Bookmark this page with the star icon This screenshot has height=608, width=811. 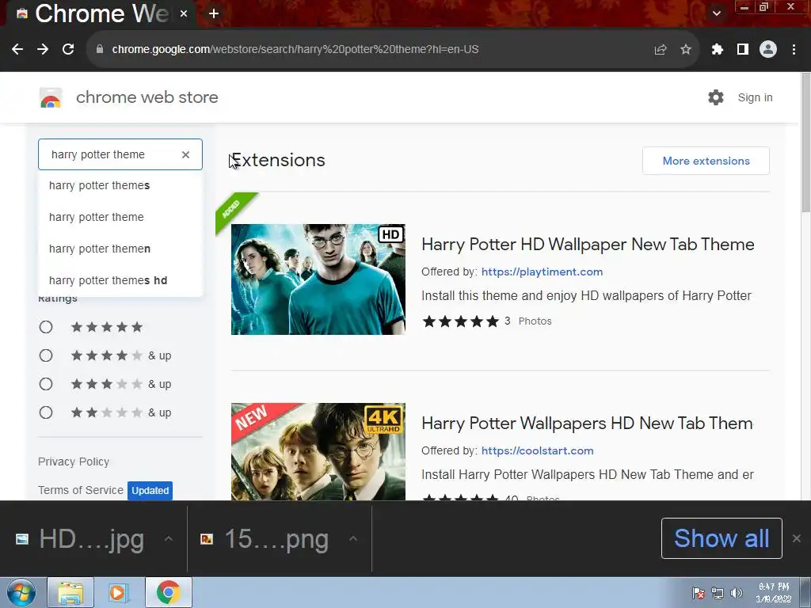point(686,49)
